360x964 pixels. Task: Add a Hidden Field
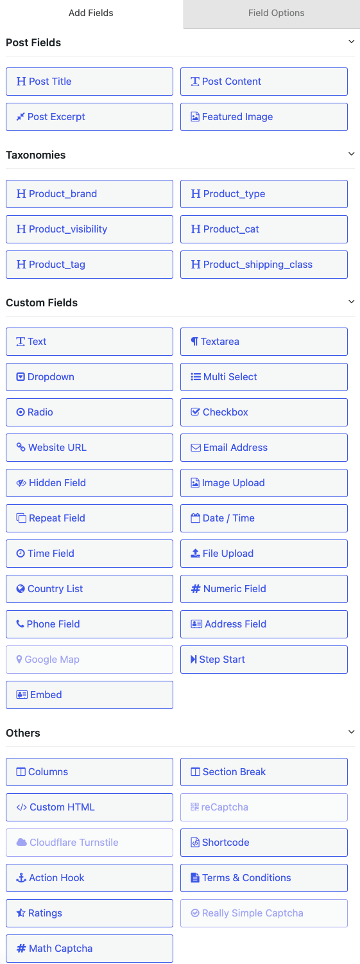pos(89,483)
